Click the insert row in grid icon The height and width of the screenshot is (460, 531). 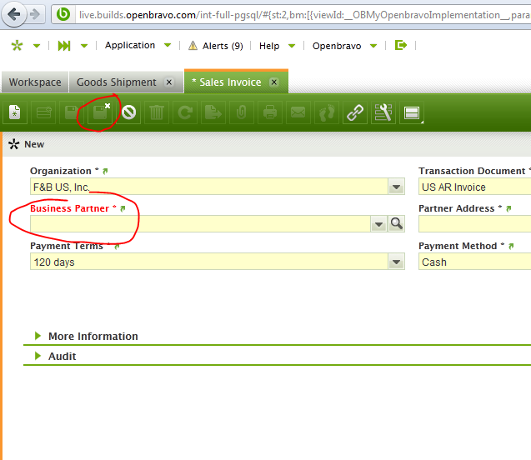pyautogui.click(x=43, y=112)
